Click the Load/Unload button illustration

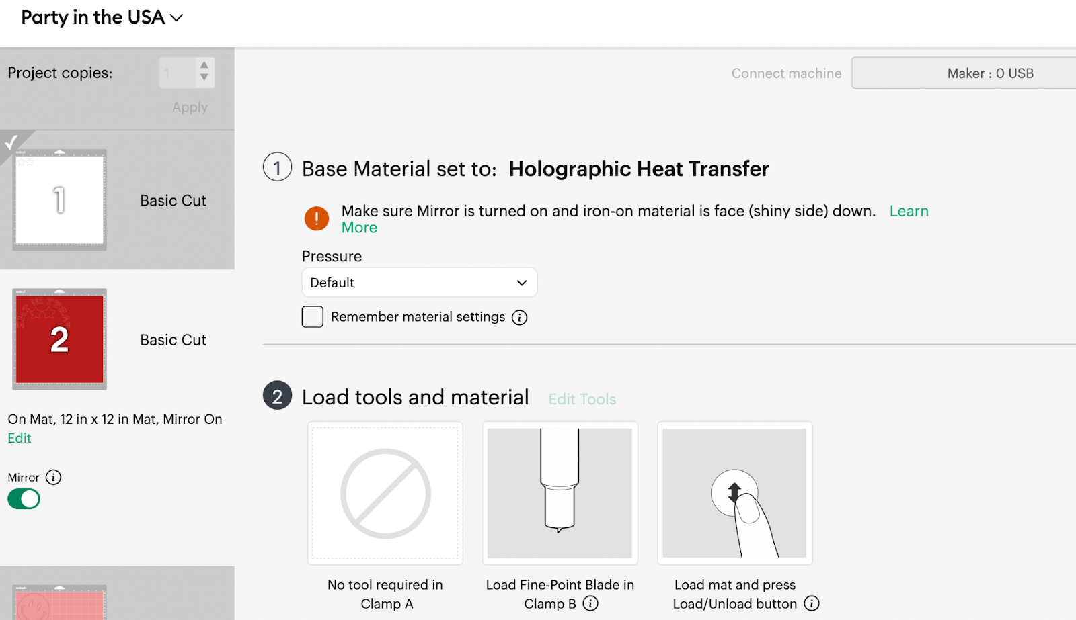734,493
